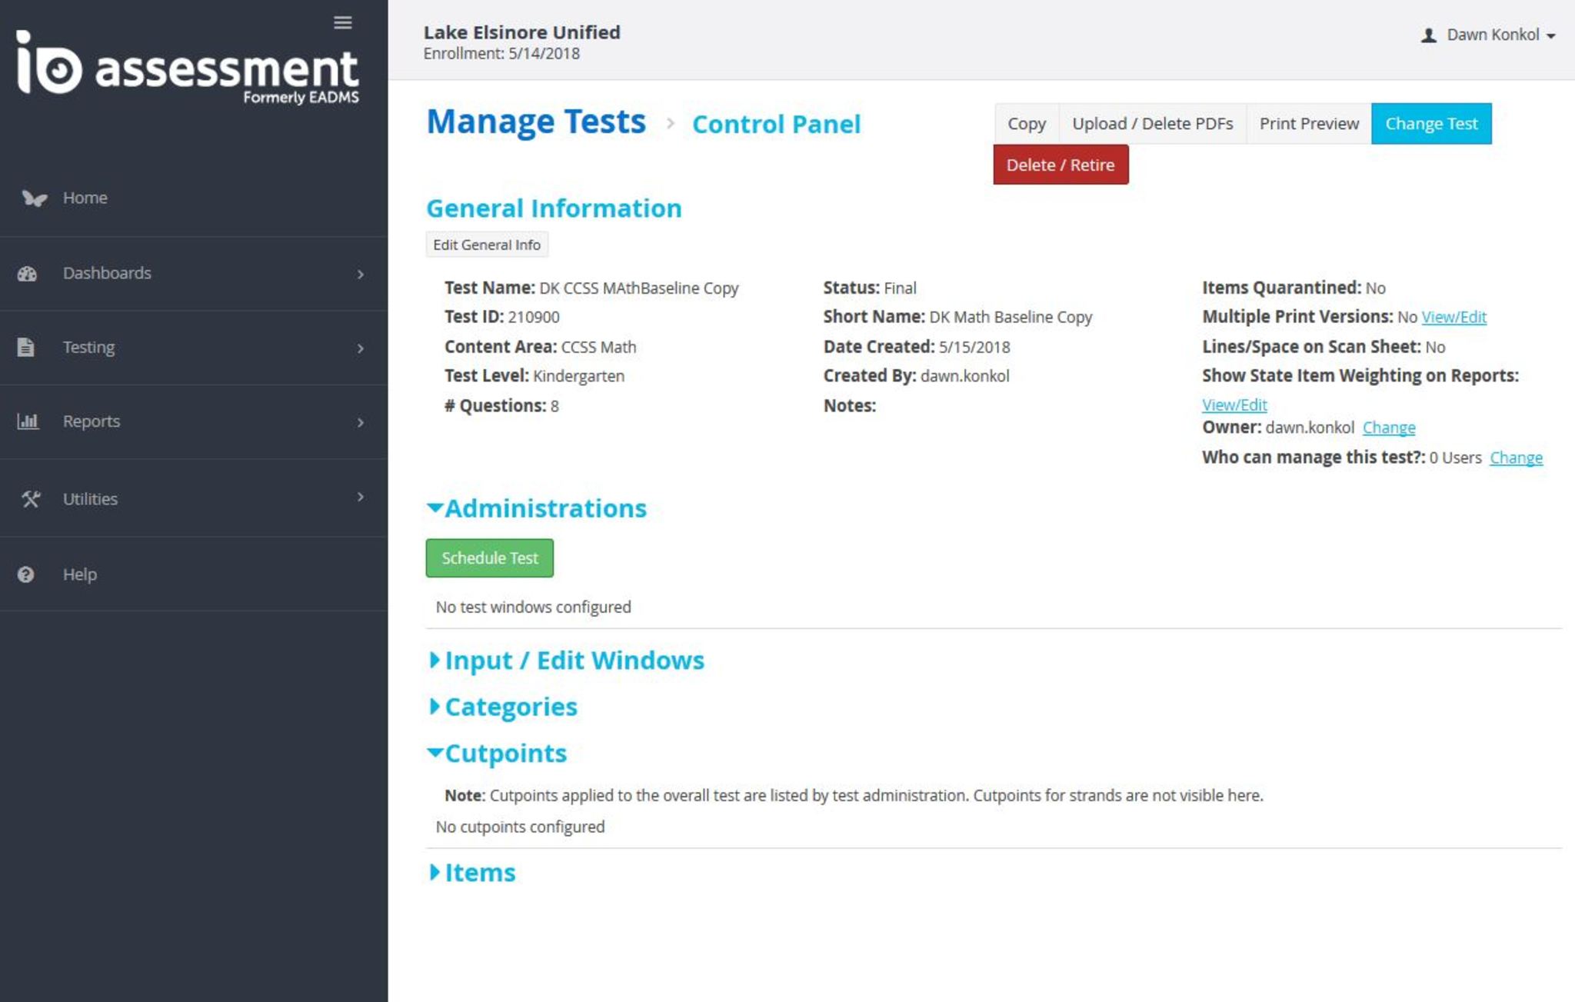
Task: Click the user profile icon
Action: 1428,35
